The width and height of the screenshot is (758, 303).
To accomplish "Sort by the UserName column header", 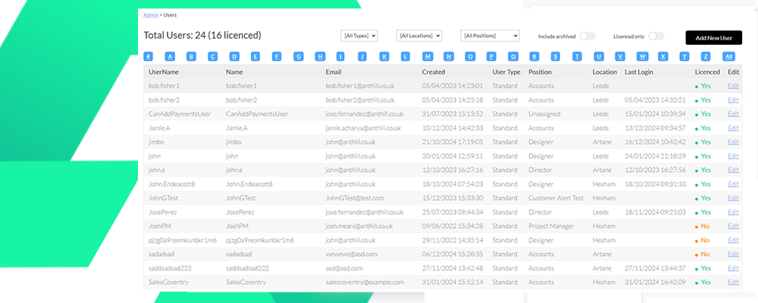I will [164, 72].
